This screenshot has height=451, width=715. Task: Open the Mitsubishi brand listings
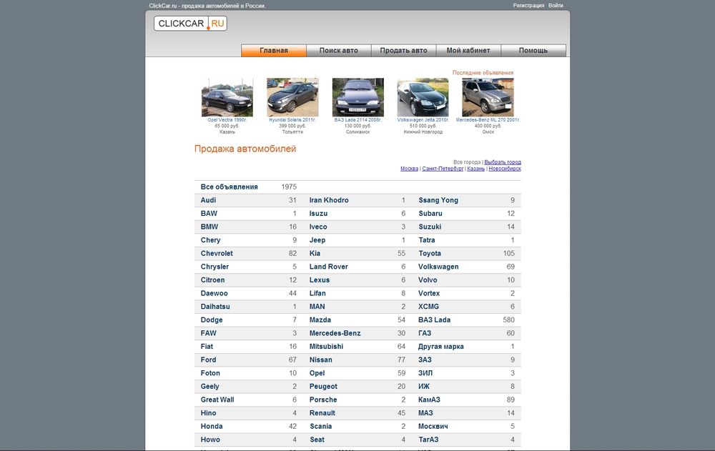[x=326, y=347]
